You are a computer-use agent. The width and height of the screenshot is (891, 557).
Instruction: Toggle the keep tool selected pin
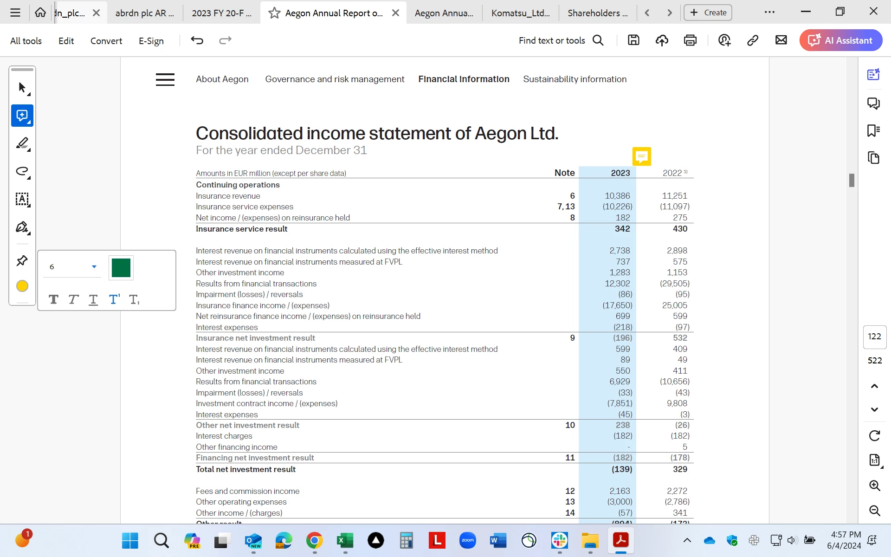coord(22,261)
